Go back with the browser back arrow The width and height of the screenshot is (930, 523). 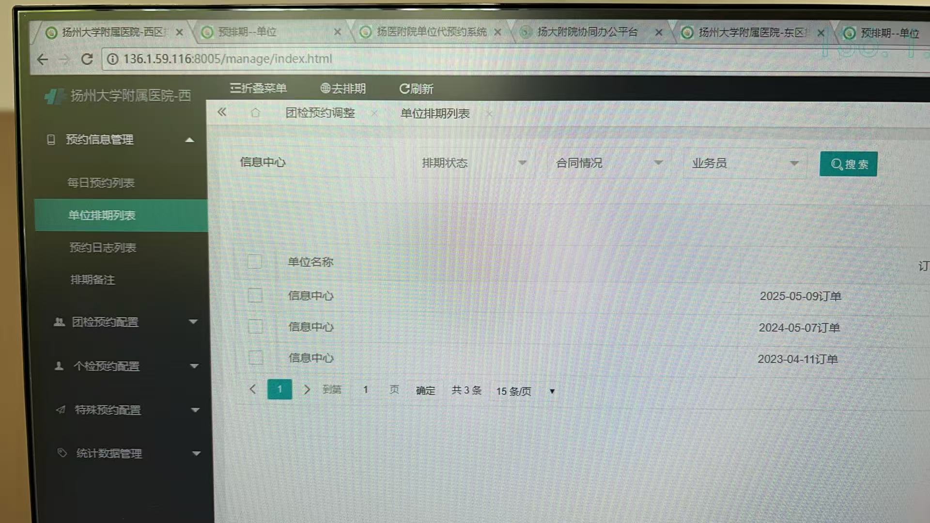point(43,59)
